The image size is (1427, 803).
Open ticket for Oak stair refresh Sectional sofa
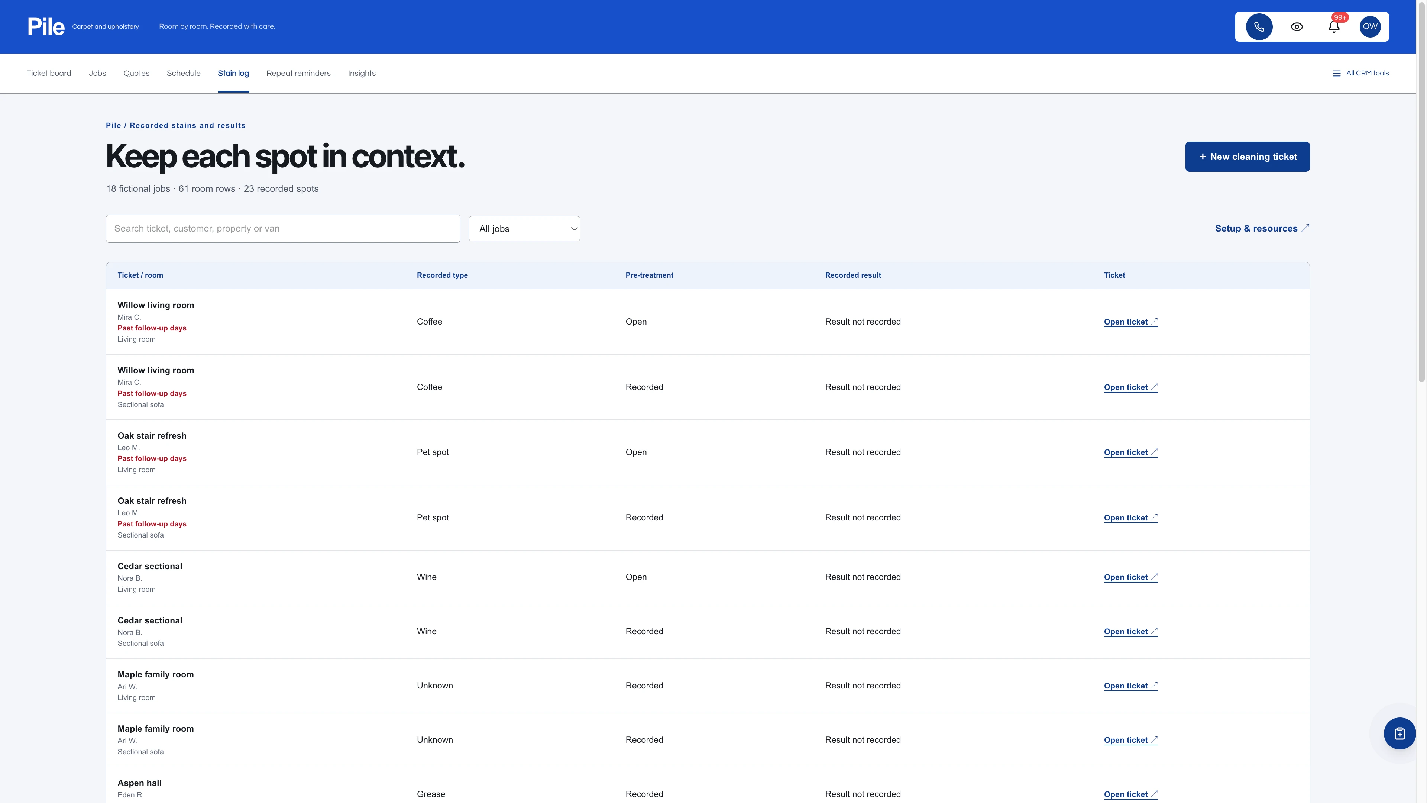[1130, 517]
